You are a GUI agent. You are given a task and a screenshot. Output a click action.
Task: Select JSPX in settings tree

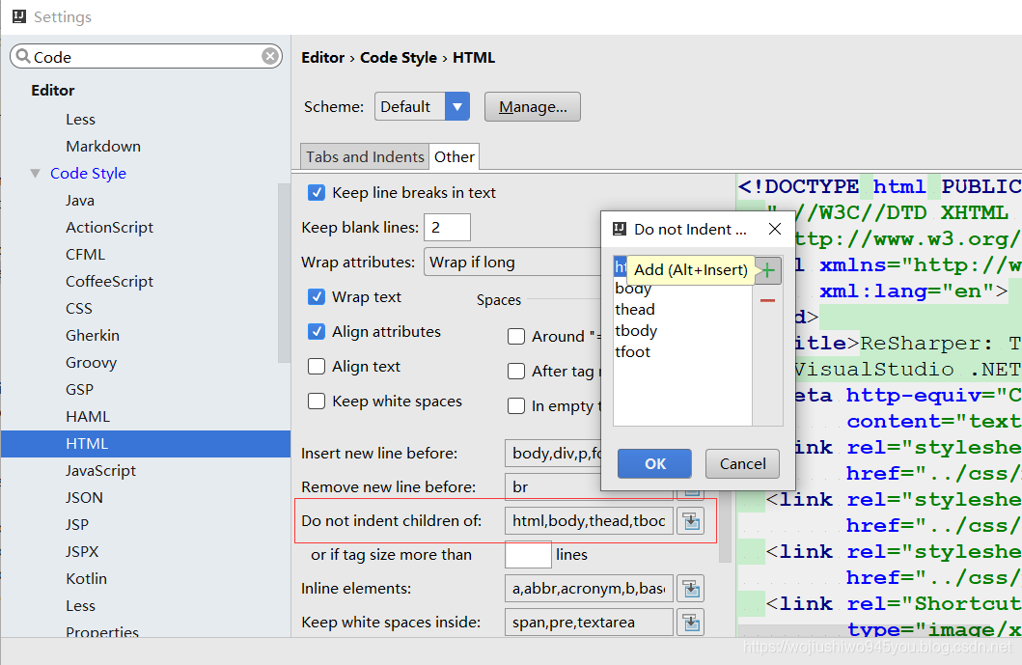(x=82, y=552)
